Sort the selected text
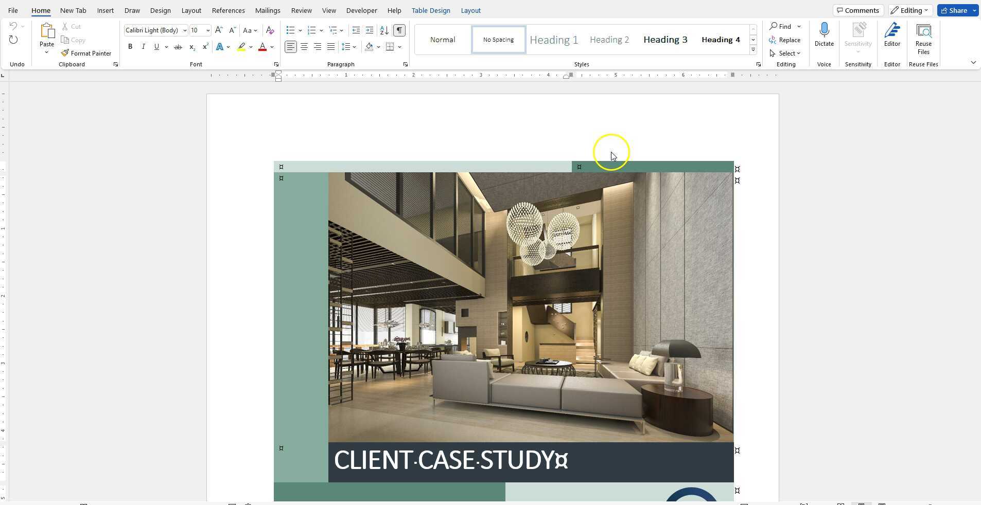This screenshot has height=505, width=981. (x=384, y=30)
